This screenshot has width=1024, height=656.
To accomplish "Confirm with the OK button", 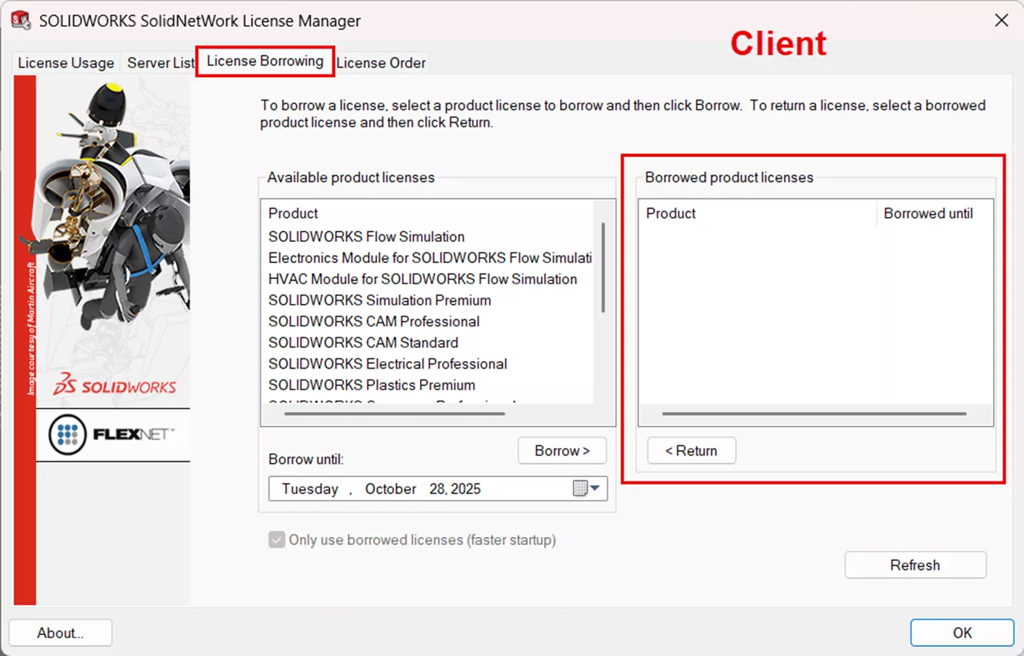I will click(961, 633).
